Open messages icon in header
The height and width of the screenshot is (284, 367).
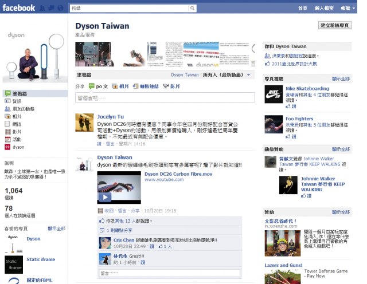point(51,8)
